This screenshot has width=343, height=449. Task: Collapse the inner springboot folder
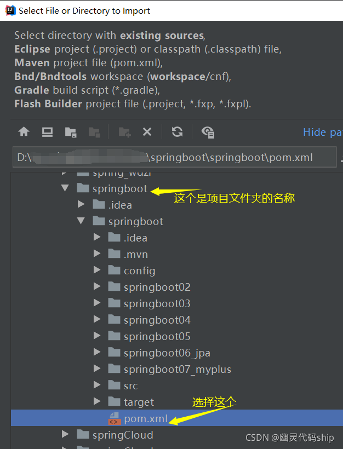81,221
